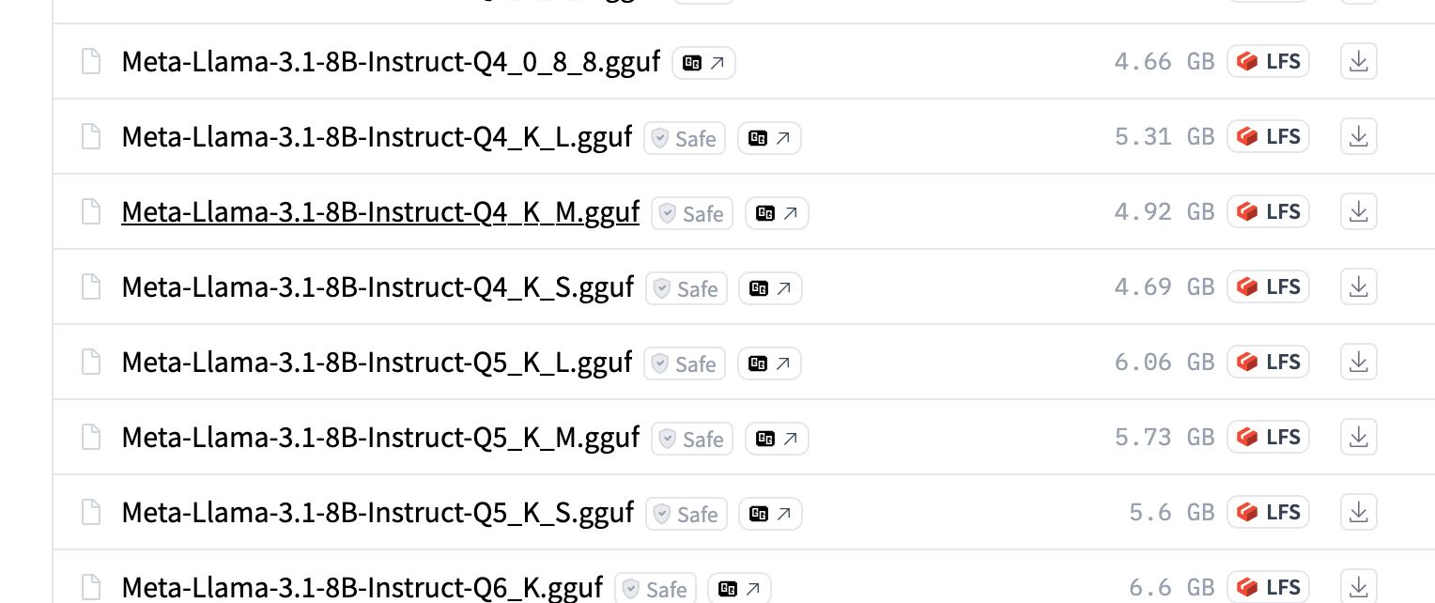Open GGUF viewer for Q4_0_8_8 file
This screenshot has width=1435, height=603.
click(x=704, y=63)
